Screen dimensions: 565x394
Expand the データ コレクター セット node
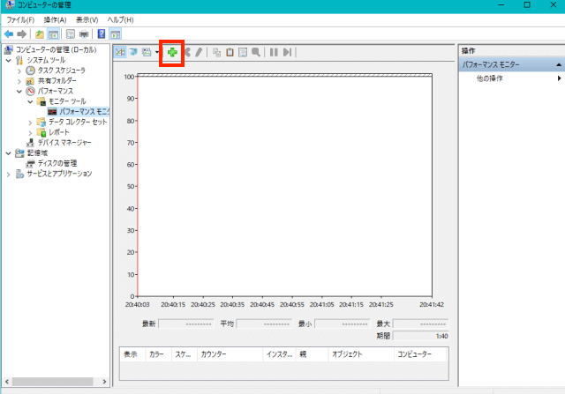tap(31, 122)
